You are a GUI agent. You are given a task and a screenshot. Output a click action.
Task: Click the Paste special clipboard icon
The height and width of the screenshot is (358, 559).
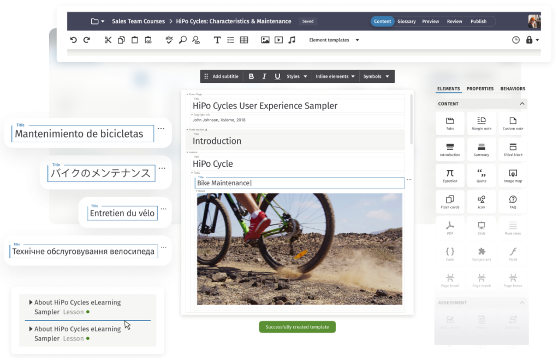click(148, 40)
